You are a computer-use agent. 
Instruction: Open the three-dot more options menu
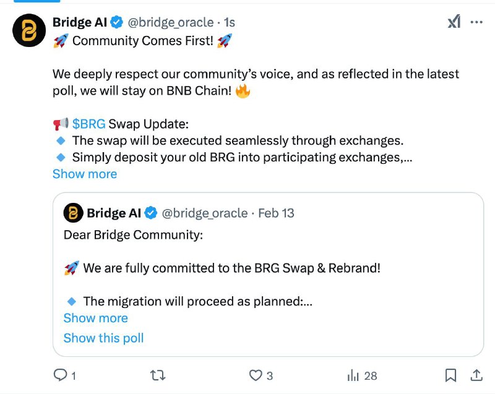[x=476, y=22]
